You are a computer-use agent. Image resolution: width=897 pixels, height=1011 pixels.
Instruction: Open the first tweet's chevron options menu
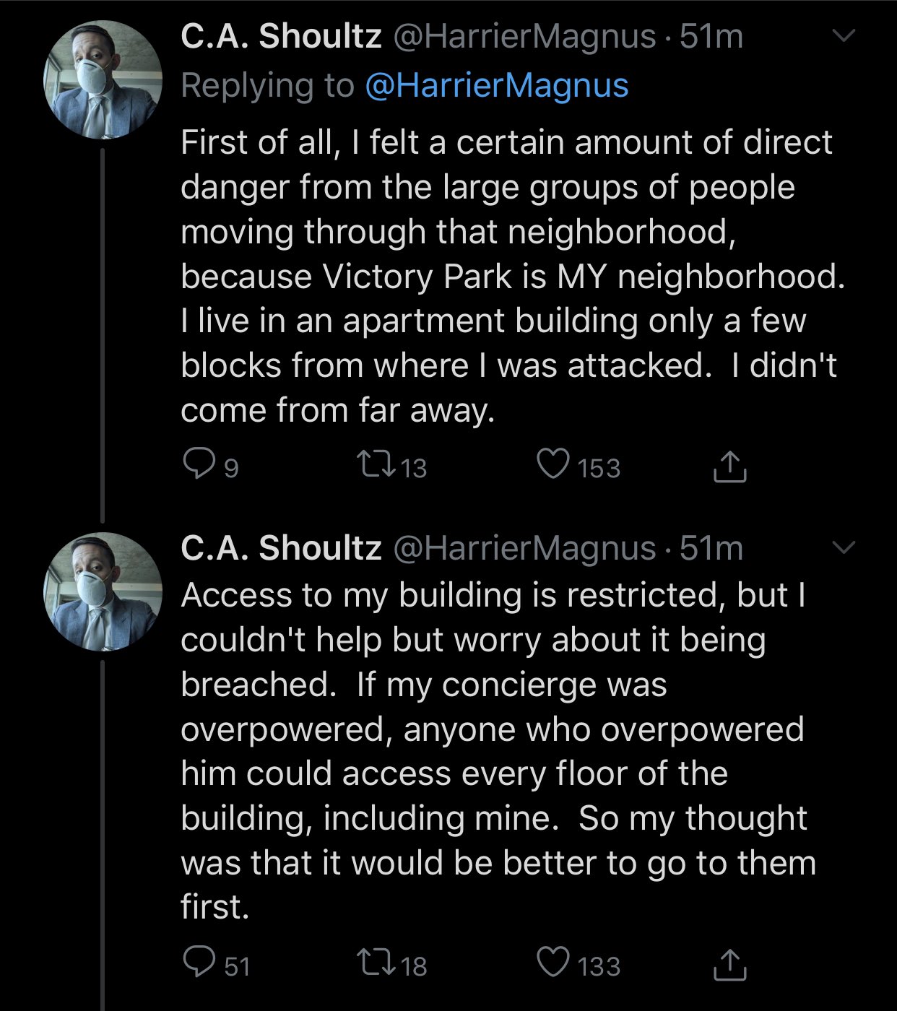pos(843,35)
